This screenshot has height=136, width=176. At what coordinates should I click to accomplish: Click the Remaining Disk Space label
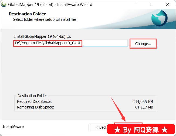tap(35, 107)
